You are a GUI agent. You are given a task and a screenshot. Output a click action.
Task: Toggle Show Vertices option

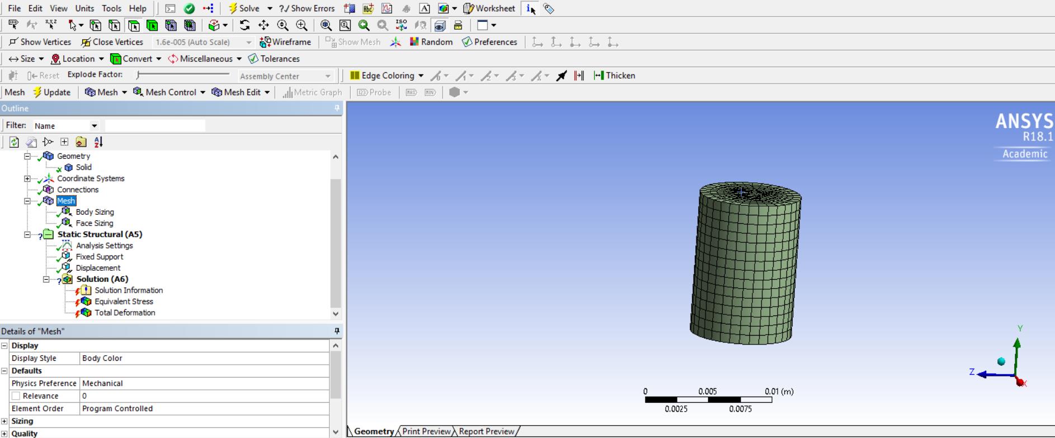40,42
